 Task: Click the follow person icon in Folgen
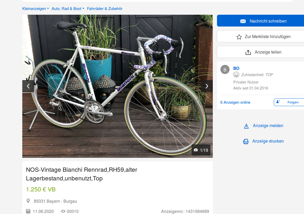point(278,102)
